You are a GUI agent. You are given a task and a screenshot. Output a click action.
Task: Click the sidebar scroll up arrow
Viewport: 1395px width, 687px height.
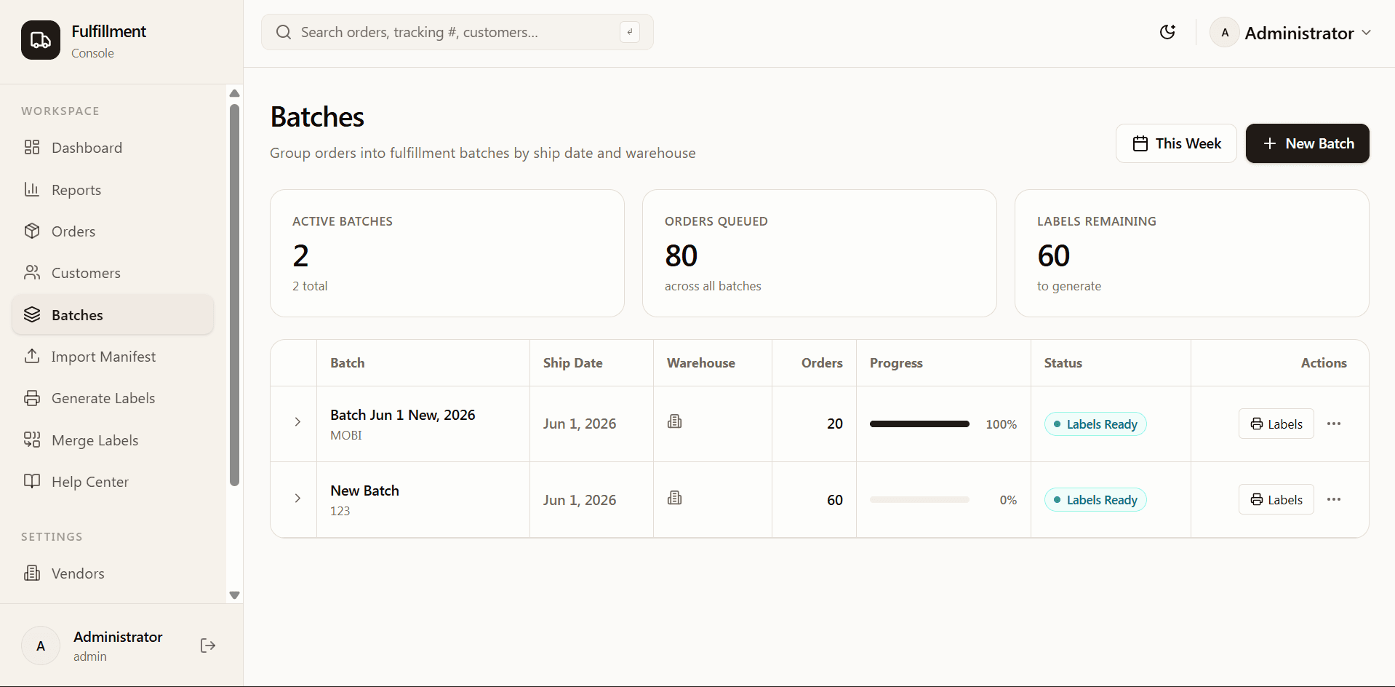[x=234, y=93]
